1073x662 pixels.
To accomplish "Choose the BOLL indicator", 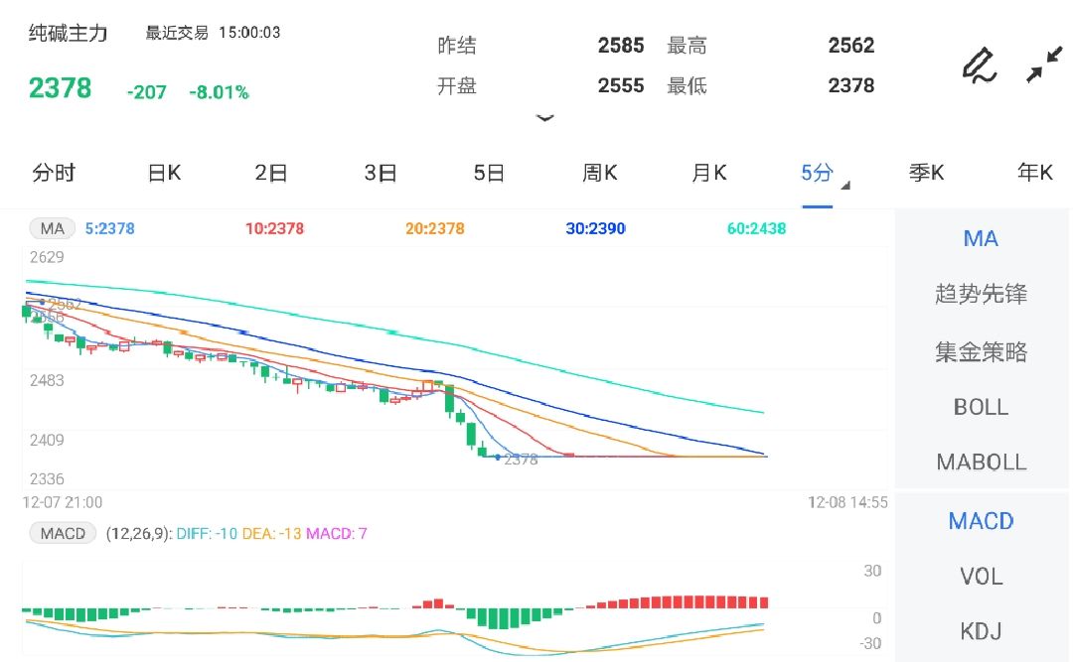I will (981, 407).
